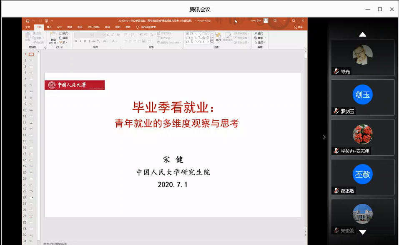Select the oval shape in shapes gallery
The width and height of the screenshot is (399, 245).
tap(208, 34)
